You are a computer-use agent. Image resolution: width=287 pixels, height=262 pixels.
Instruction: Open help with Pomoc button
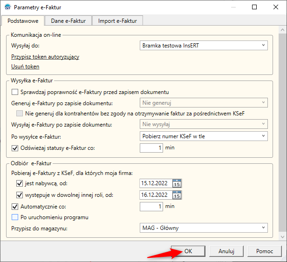click(264, 251)
